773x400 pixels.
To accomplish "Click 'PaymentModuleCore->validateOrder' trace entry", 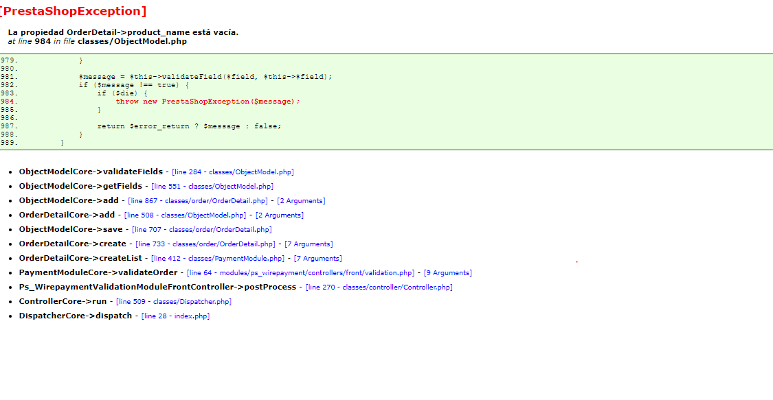I will click(x=98, y=272).
